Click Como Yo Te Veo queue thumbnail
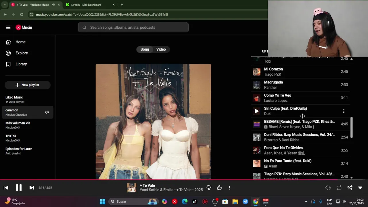Screen dimensions: 368x207 coord(257,98)
